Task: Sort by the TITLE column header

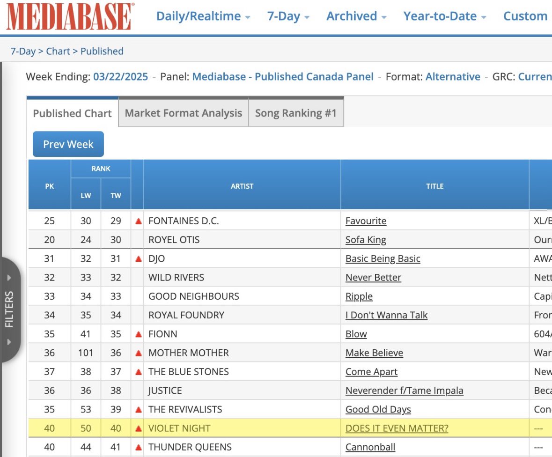Action: [x=435, y=186]
